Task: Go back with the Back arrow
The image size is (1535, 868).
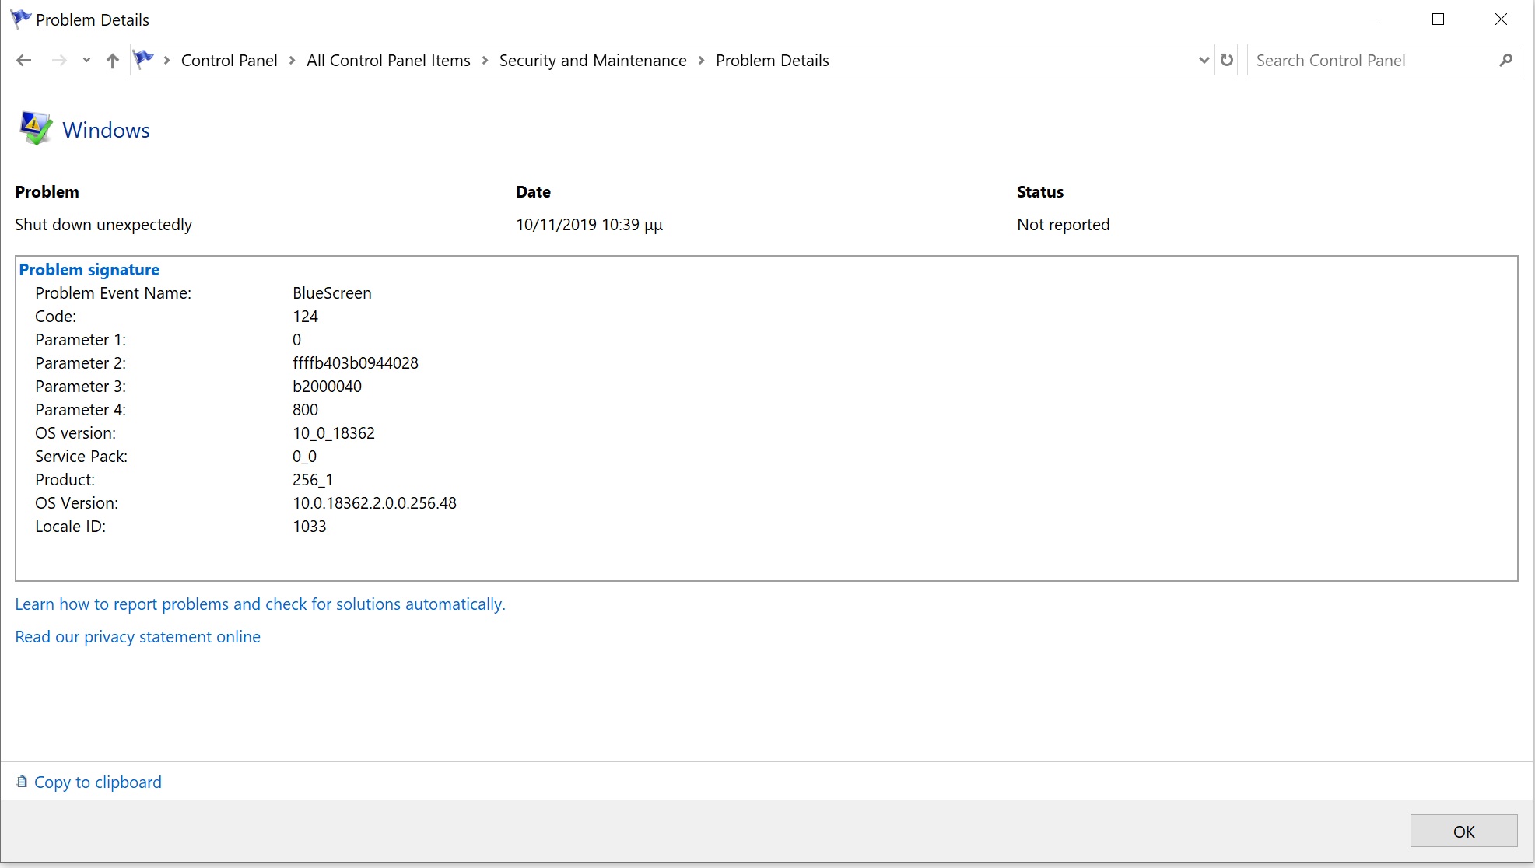Action: tap(24, 61)
